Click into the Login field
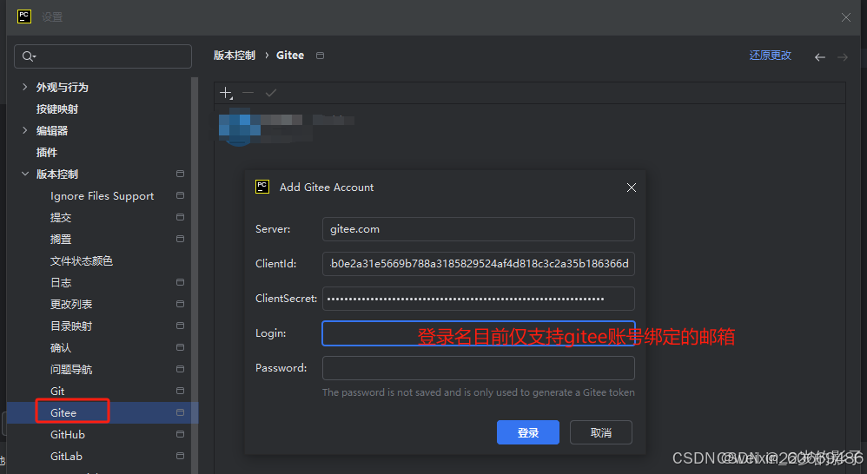Image resolution: width=867 pixels, height=474 pixels. pos(479,333)
